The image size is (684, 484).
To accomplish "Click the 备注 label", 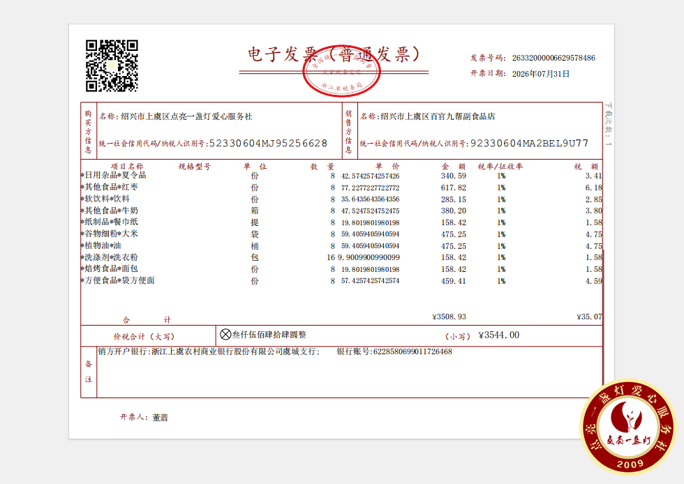I will [x=89, y=372].
